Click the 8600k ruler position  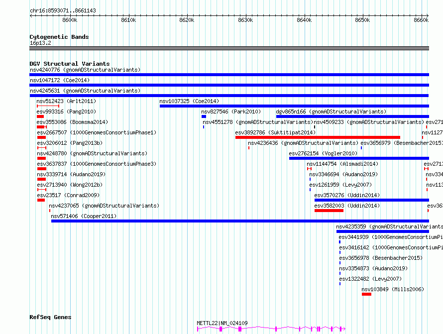70,20
